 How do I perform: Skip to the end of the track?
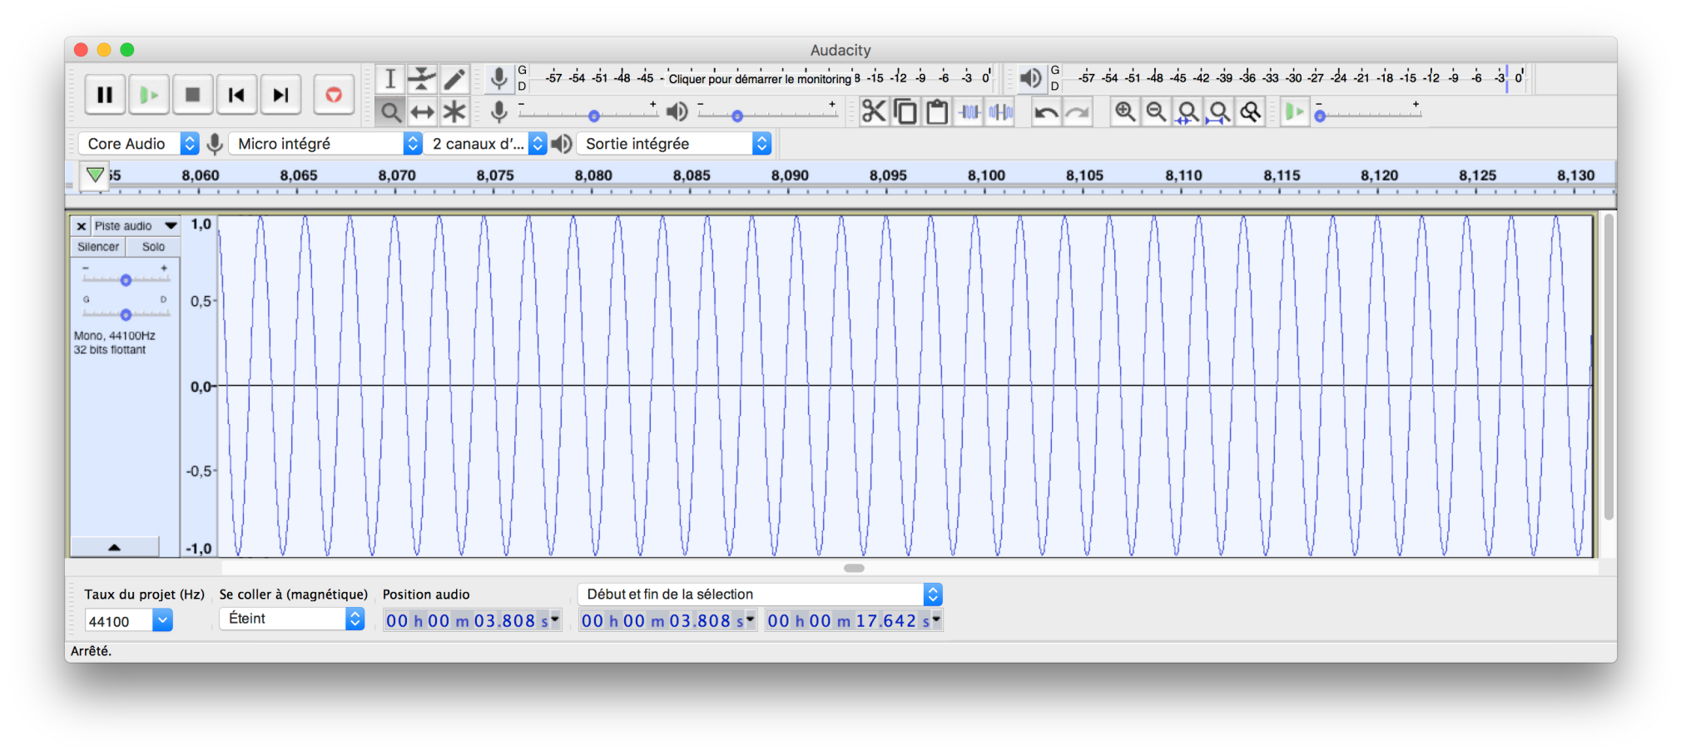coord(281,95)
